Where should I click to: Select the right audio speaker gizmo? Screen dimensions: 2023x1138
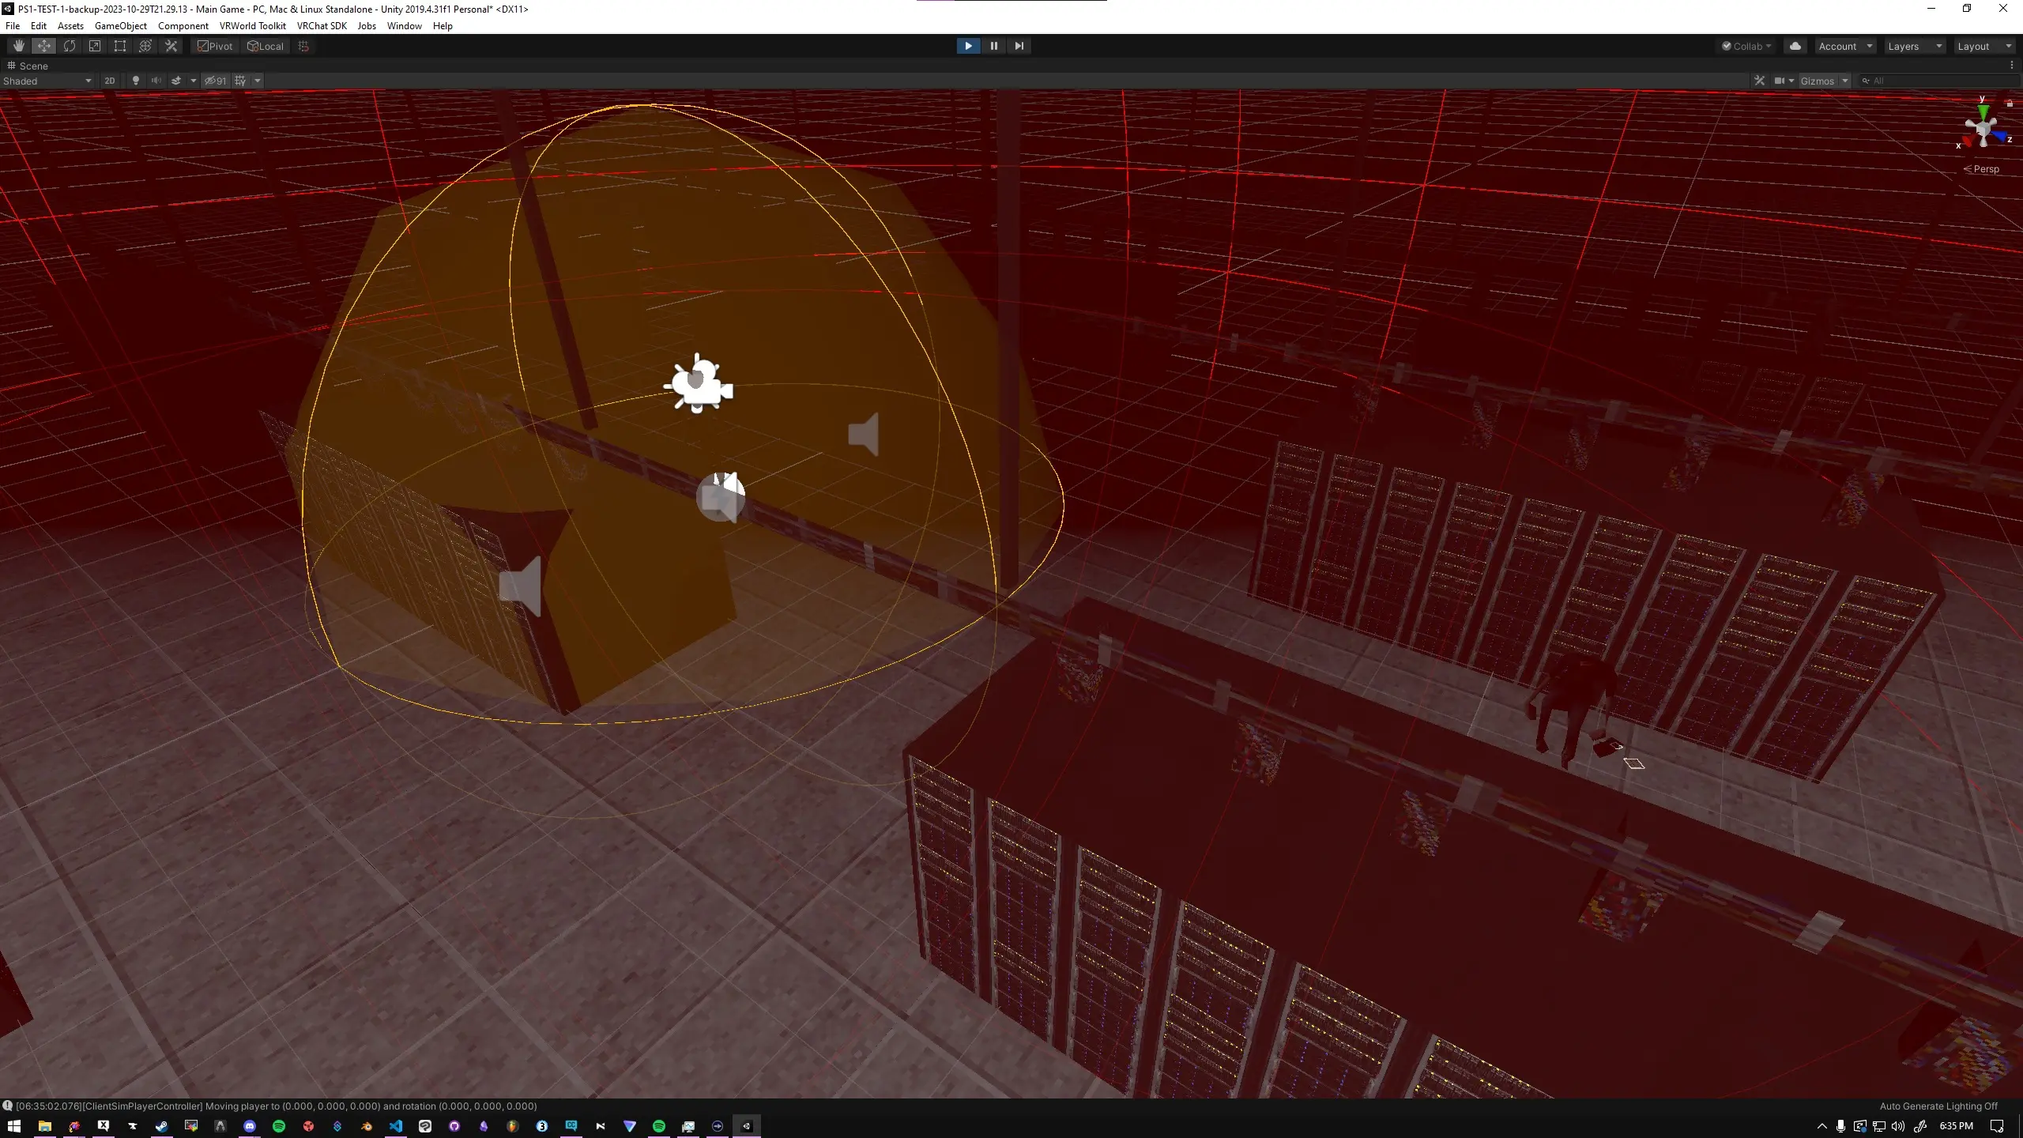863,434
